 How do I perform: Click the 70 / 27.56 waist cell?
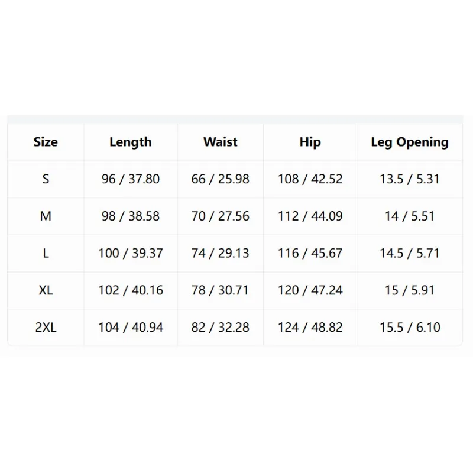221,216
